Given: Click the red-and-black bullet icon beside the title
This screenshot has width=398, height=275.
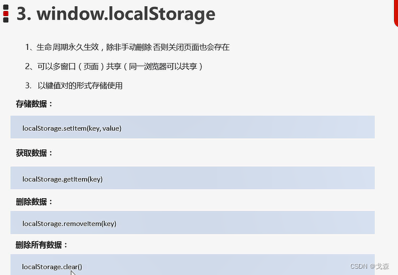Looking at the screenshot, I should click(x=6, y=13).
